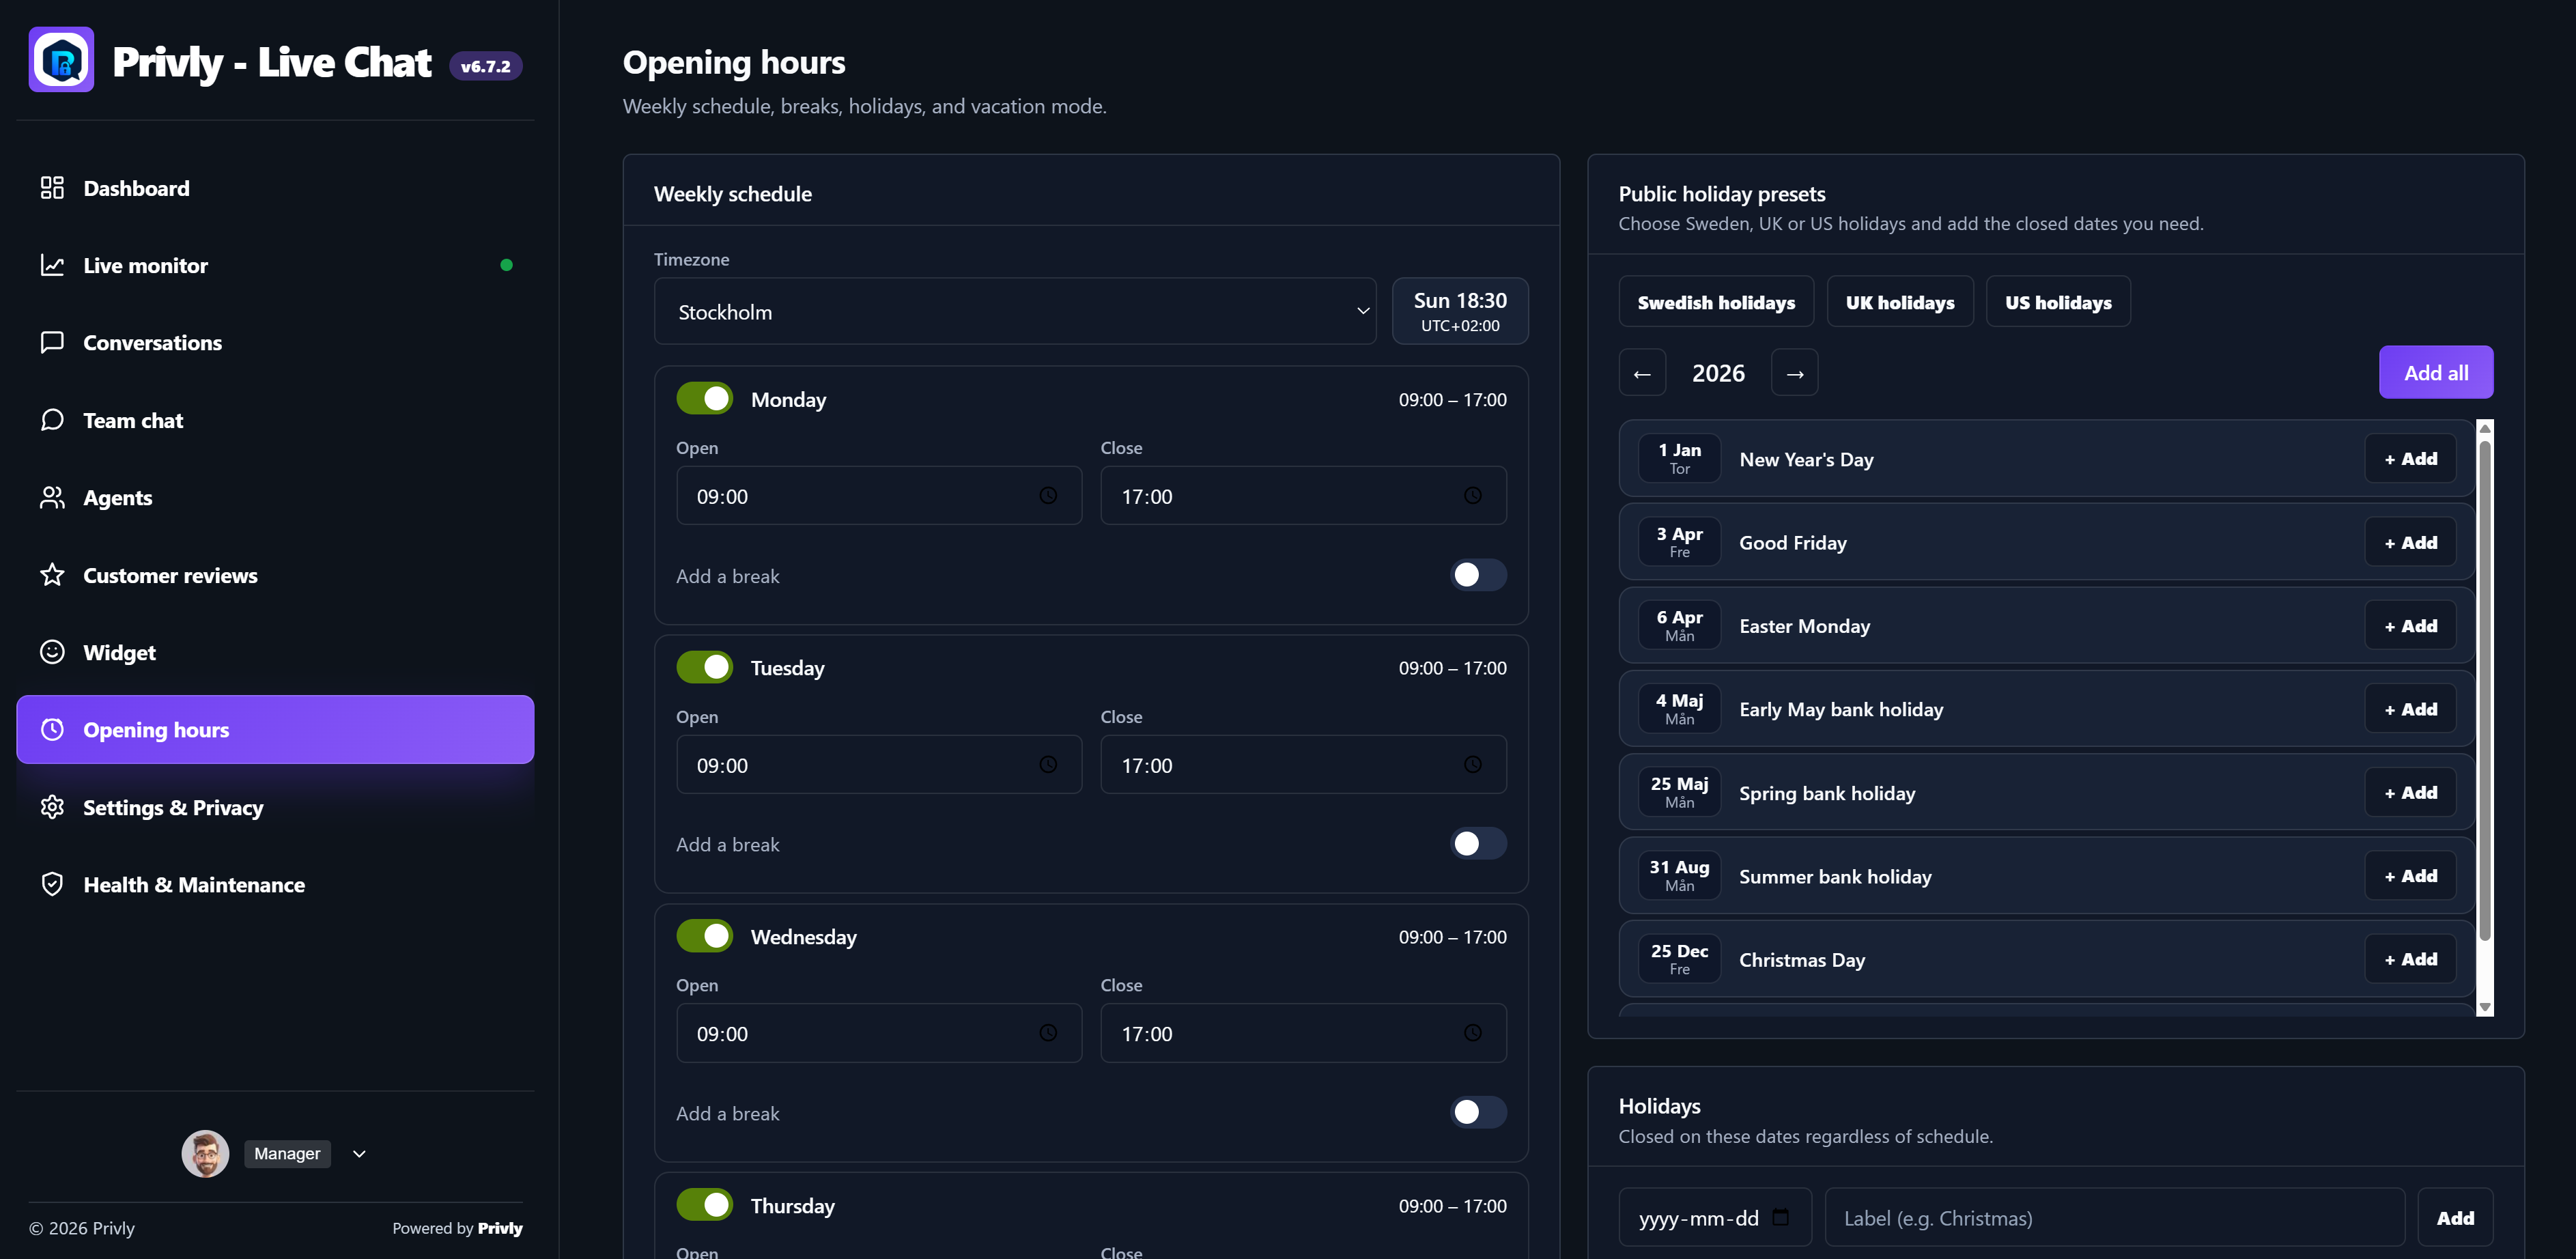Click the Agents people icon
The height and width of the screenshot is (1259, 2576).
click(x=52, y=497)
